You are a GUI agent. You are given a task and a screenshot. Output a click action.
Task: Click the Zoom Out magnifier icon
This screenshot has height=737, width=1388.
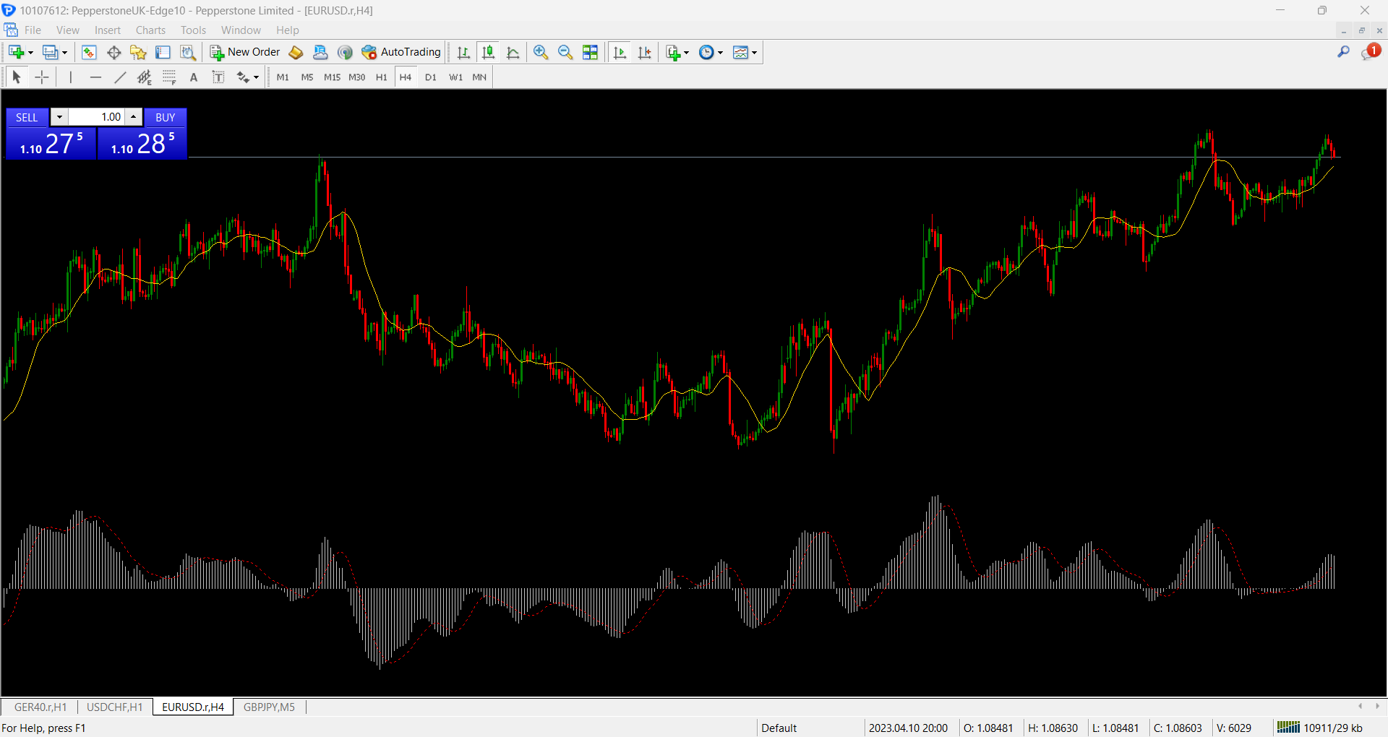click(x=565, y=52)
